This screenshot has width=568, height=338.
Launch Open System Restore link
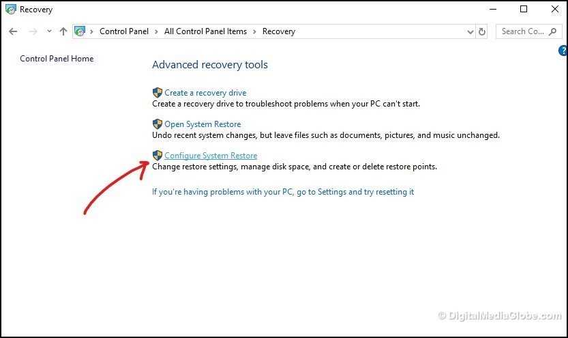pyautogui.click(x=203, y=124)
